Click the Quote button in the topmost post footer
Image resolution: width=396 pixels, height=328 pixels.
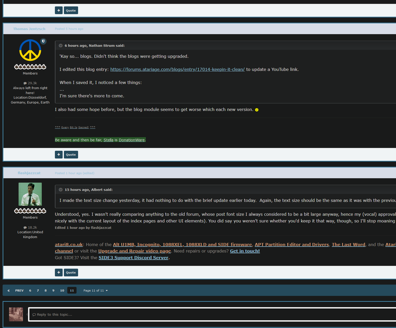(71, 10)
